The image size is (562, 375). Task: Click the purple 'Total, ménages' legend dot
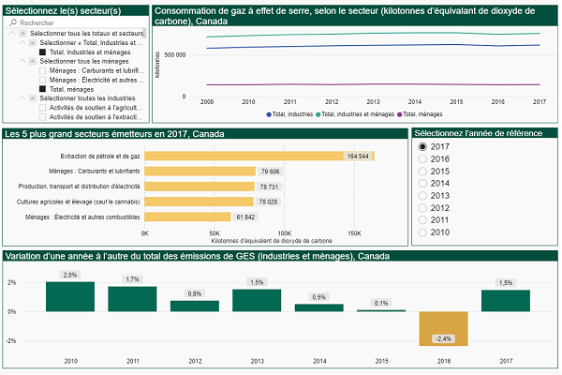pyautogui.click(x=401, y=113)
